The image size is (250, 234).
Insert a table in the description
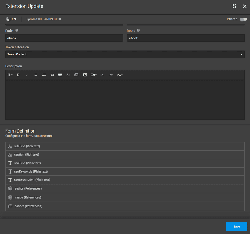[60, 75]
